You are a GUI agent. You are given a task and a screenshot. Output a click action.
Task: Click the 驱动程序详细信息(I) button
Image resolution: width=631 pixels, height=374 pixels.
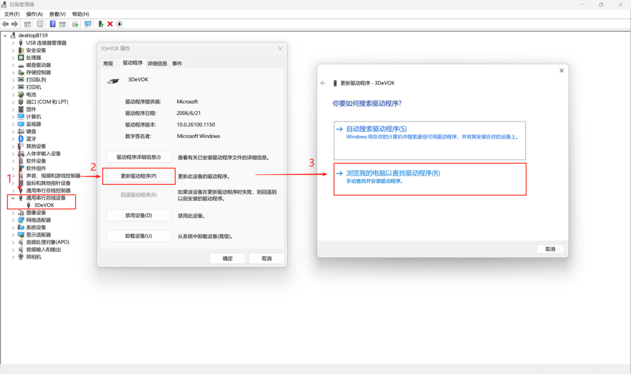tap(139, 157)
